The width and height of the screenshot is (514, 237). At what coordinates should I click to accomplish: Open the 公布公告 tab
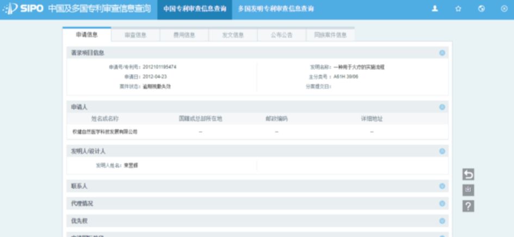282,35
